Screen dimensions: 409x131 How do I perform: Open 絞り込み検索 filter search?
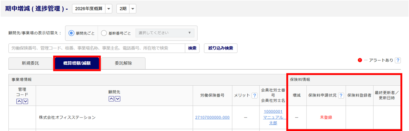pos(220,48)
